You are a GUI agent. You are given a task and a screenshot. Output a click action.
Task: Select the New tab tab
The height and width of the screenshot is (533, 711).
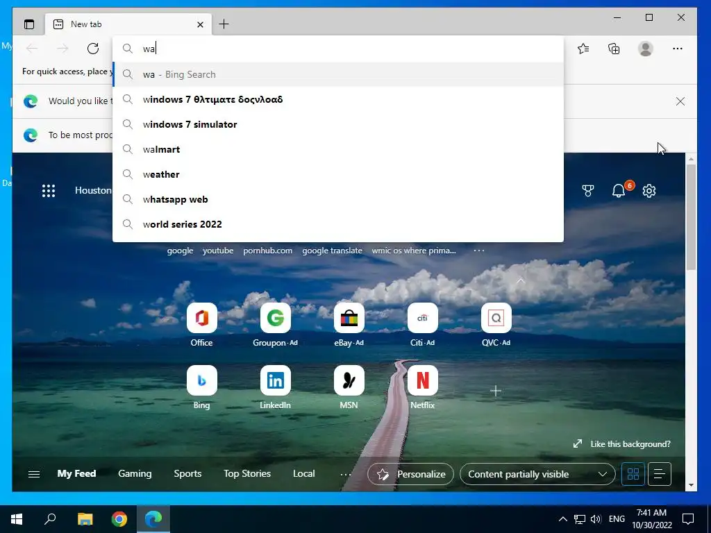point(128,24)
